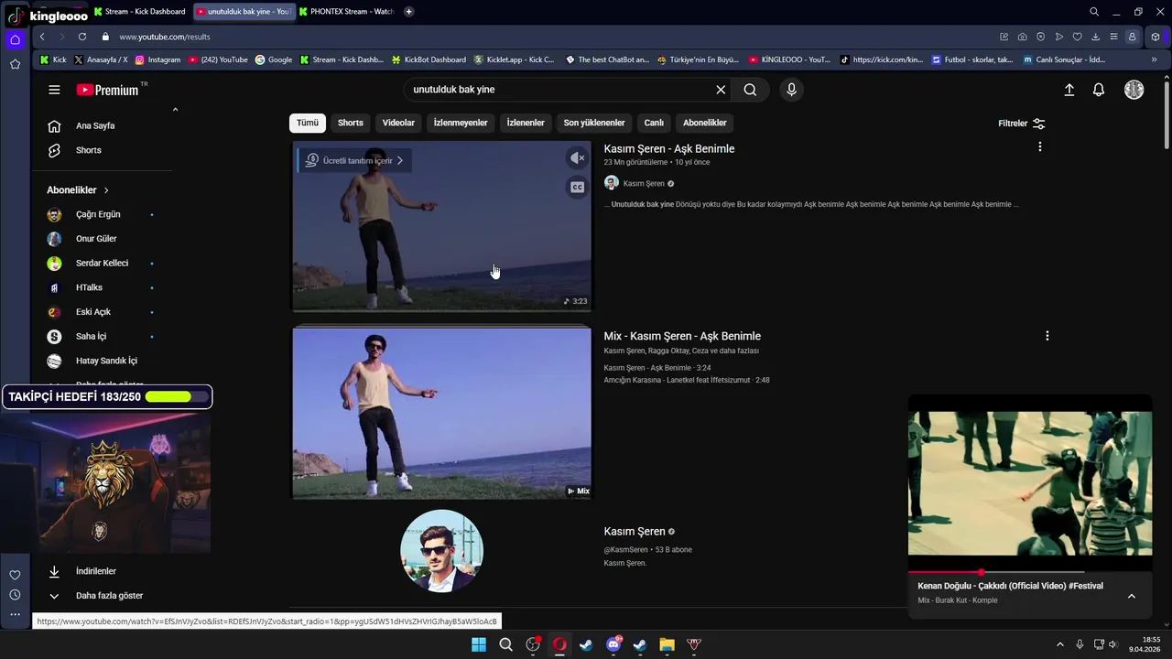Open YouTube notifications bell

click(1099, 90)
